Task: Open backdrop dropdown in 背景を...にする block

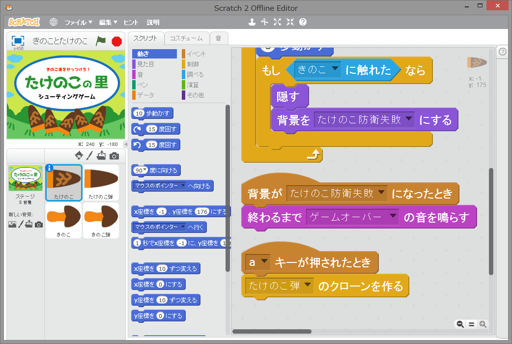Action: coord(365,119)
